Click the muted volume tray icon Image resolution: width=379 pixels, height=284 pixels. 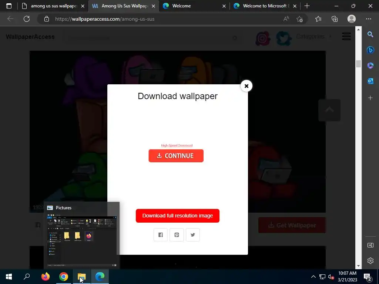pos(331,277)
